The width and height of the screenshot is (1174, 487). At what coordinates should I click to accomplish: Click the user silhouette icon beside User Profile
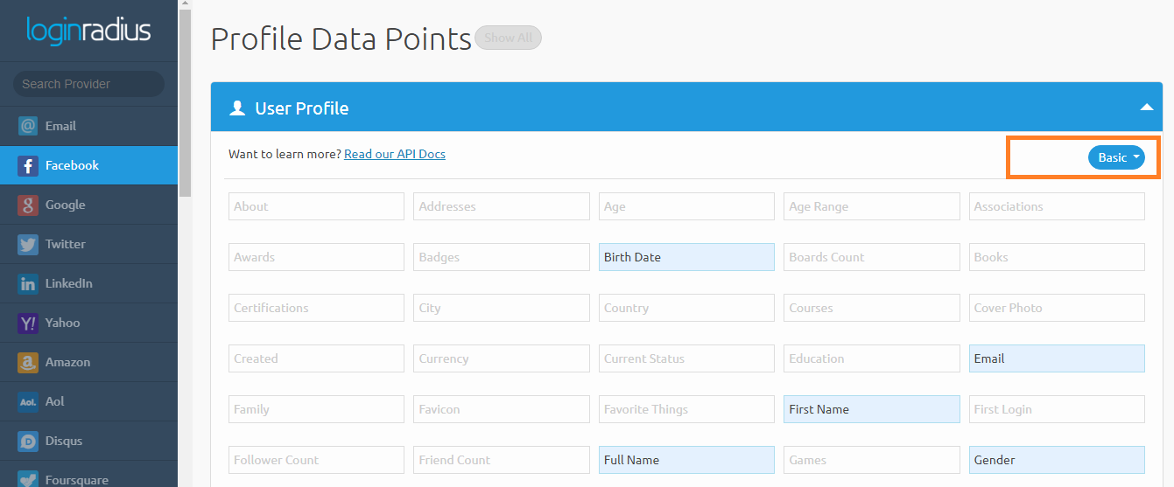point(236,108)
